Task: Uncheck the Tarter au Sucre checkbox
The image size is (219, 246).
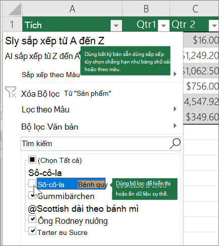Action: point(32,231)
